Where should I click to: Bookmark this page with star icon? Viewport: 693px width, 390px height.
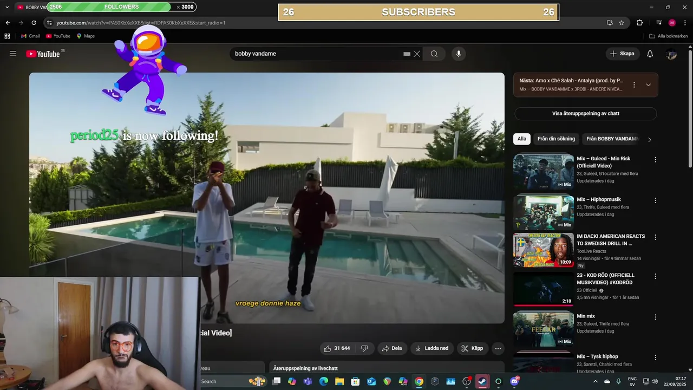click(622, 23)
